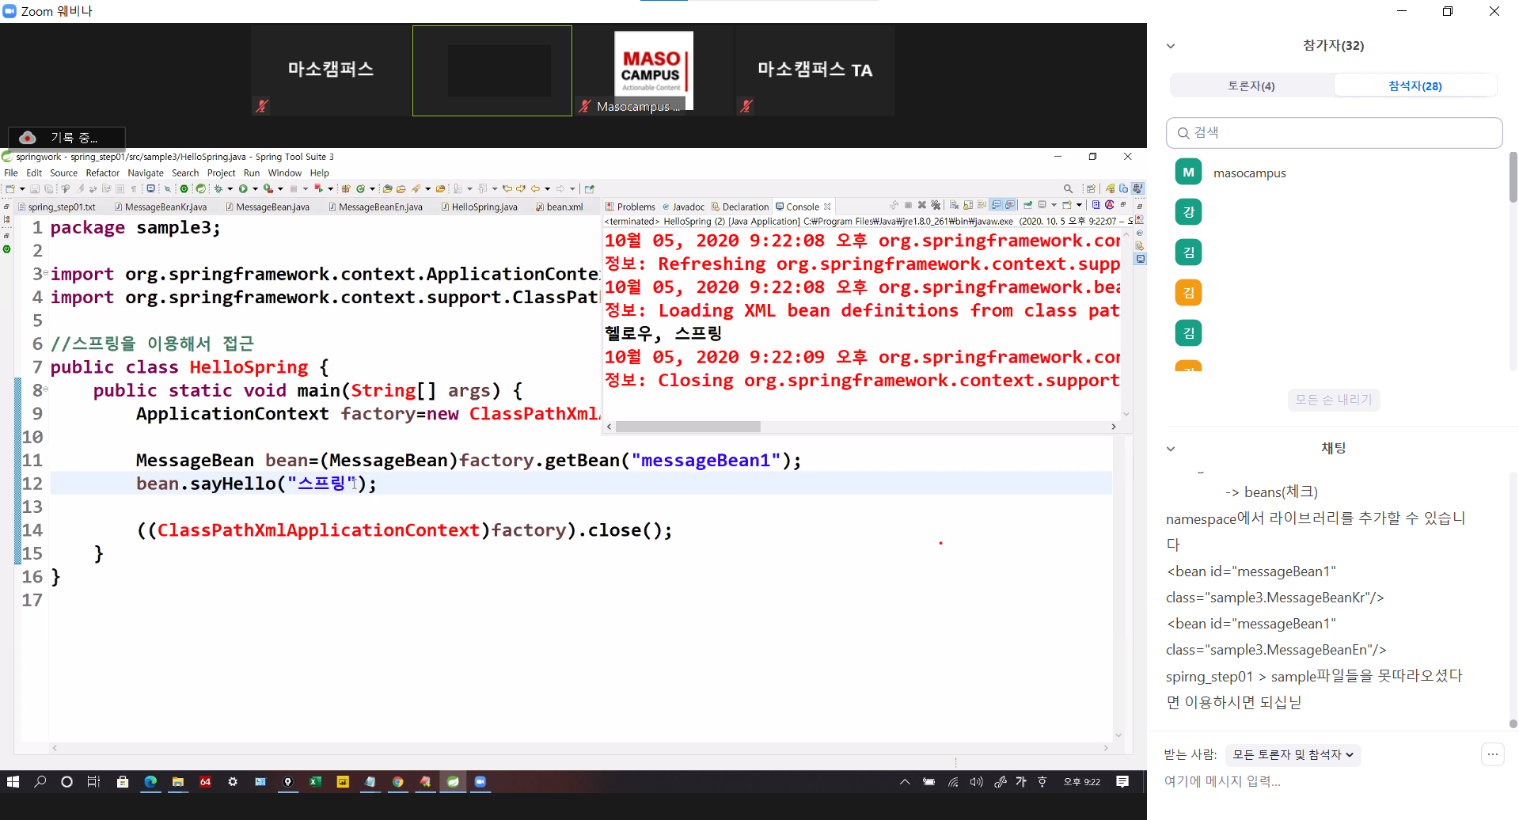
Task: Click the green Run button in toolbar
Action: (x=243, y=188)
